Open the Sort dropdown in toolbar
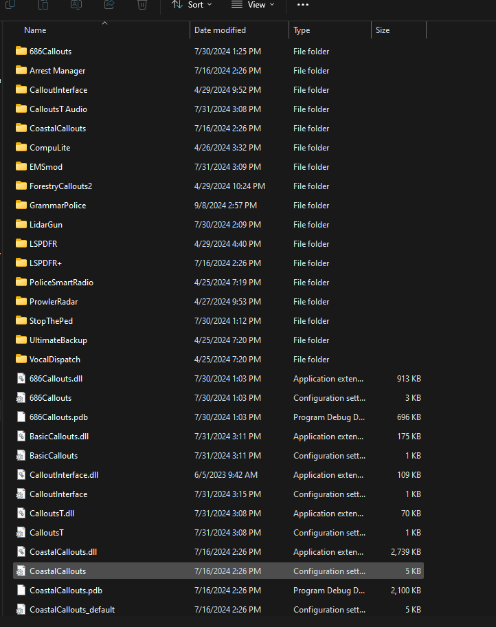This screenshot has height=627, width=496. 192,5
